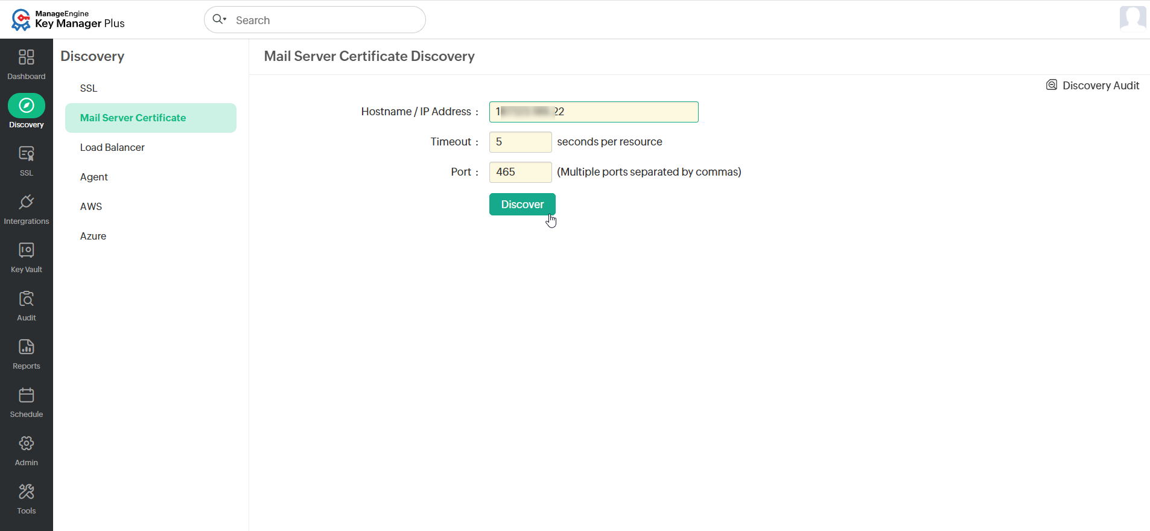
Task: Open the Schedule calendar icon
Action: pyautogui.click(x=27, y=395)
